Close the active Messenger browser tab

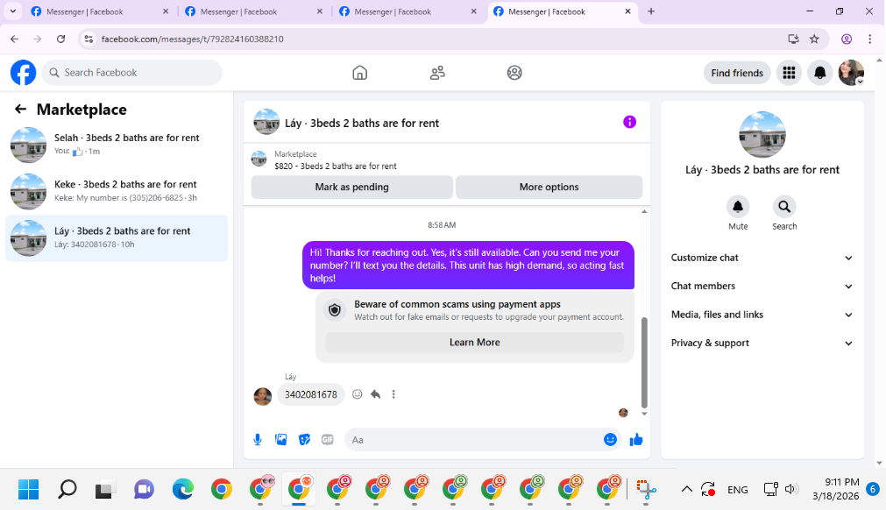(627, 11)
